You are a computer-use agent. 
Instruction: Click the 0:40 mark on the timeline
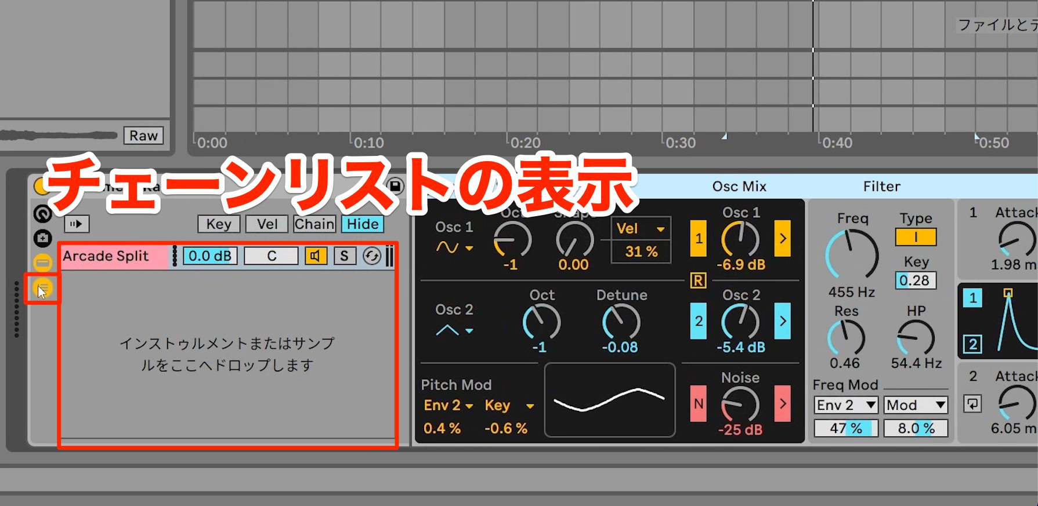point(837,143)
